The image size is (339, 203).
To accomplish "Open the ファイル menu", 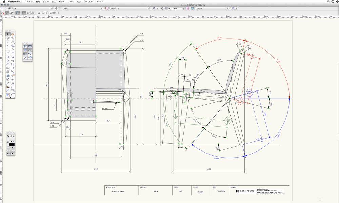I will [29, 2].
